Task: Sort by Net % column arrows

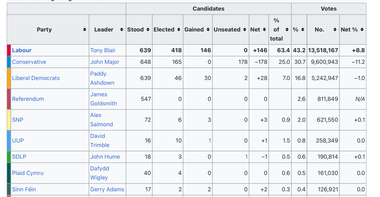Action: pyautogui.click(x=362, y=30)
